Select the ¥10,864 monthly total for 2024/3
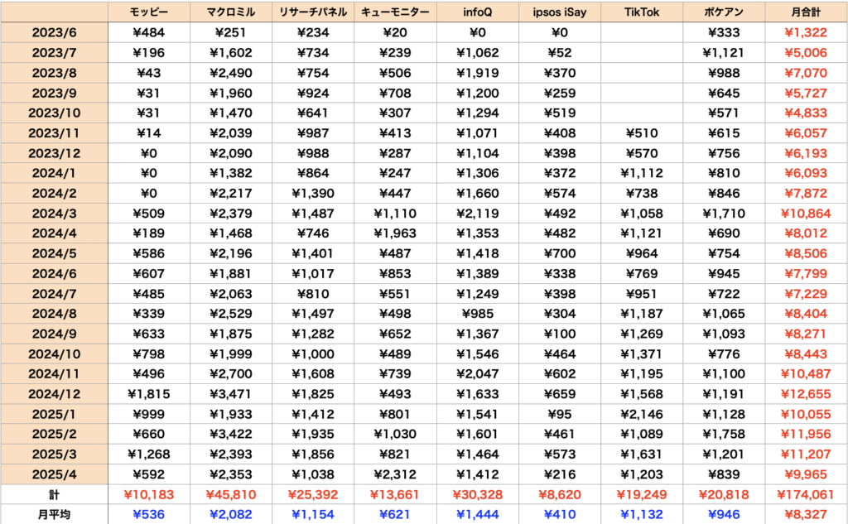Screen dimensions: 848x524 [x=806, y=214]
